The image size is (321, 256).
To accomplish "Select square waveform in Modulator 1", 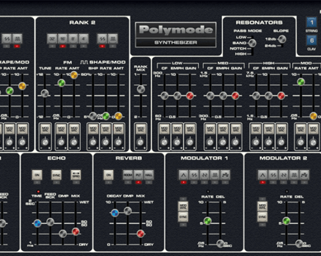I will [215, 175].
